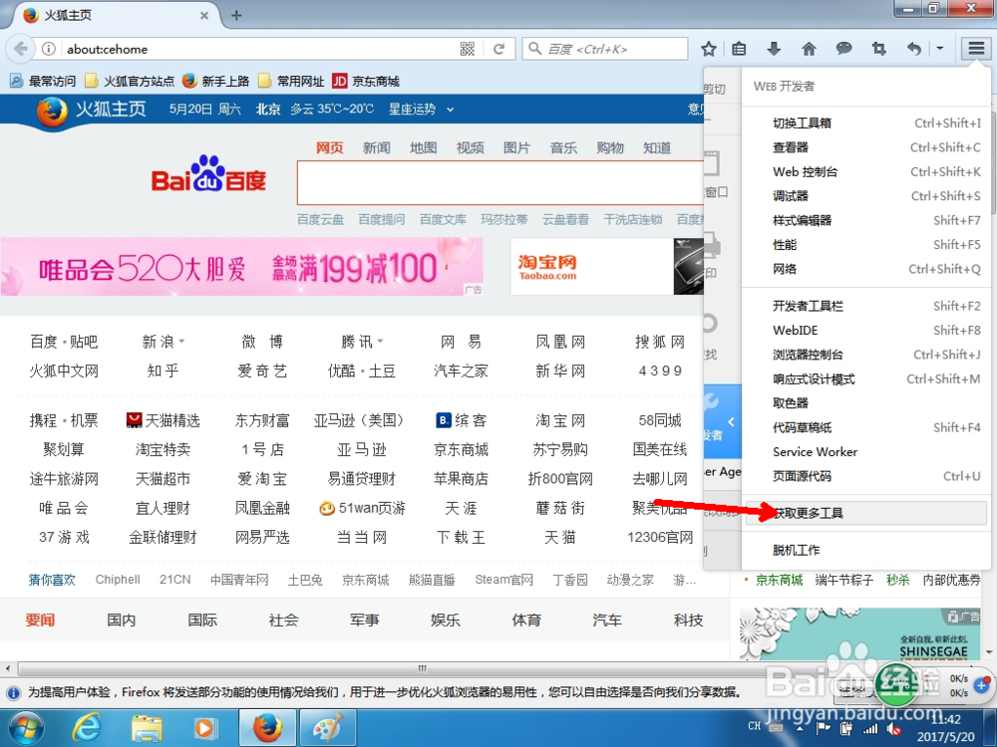The height and width of the screenshot is (747, 997).
Task: Open the bookmarks list icon
Action: click(739, 49)
